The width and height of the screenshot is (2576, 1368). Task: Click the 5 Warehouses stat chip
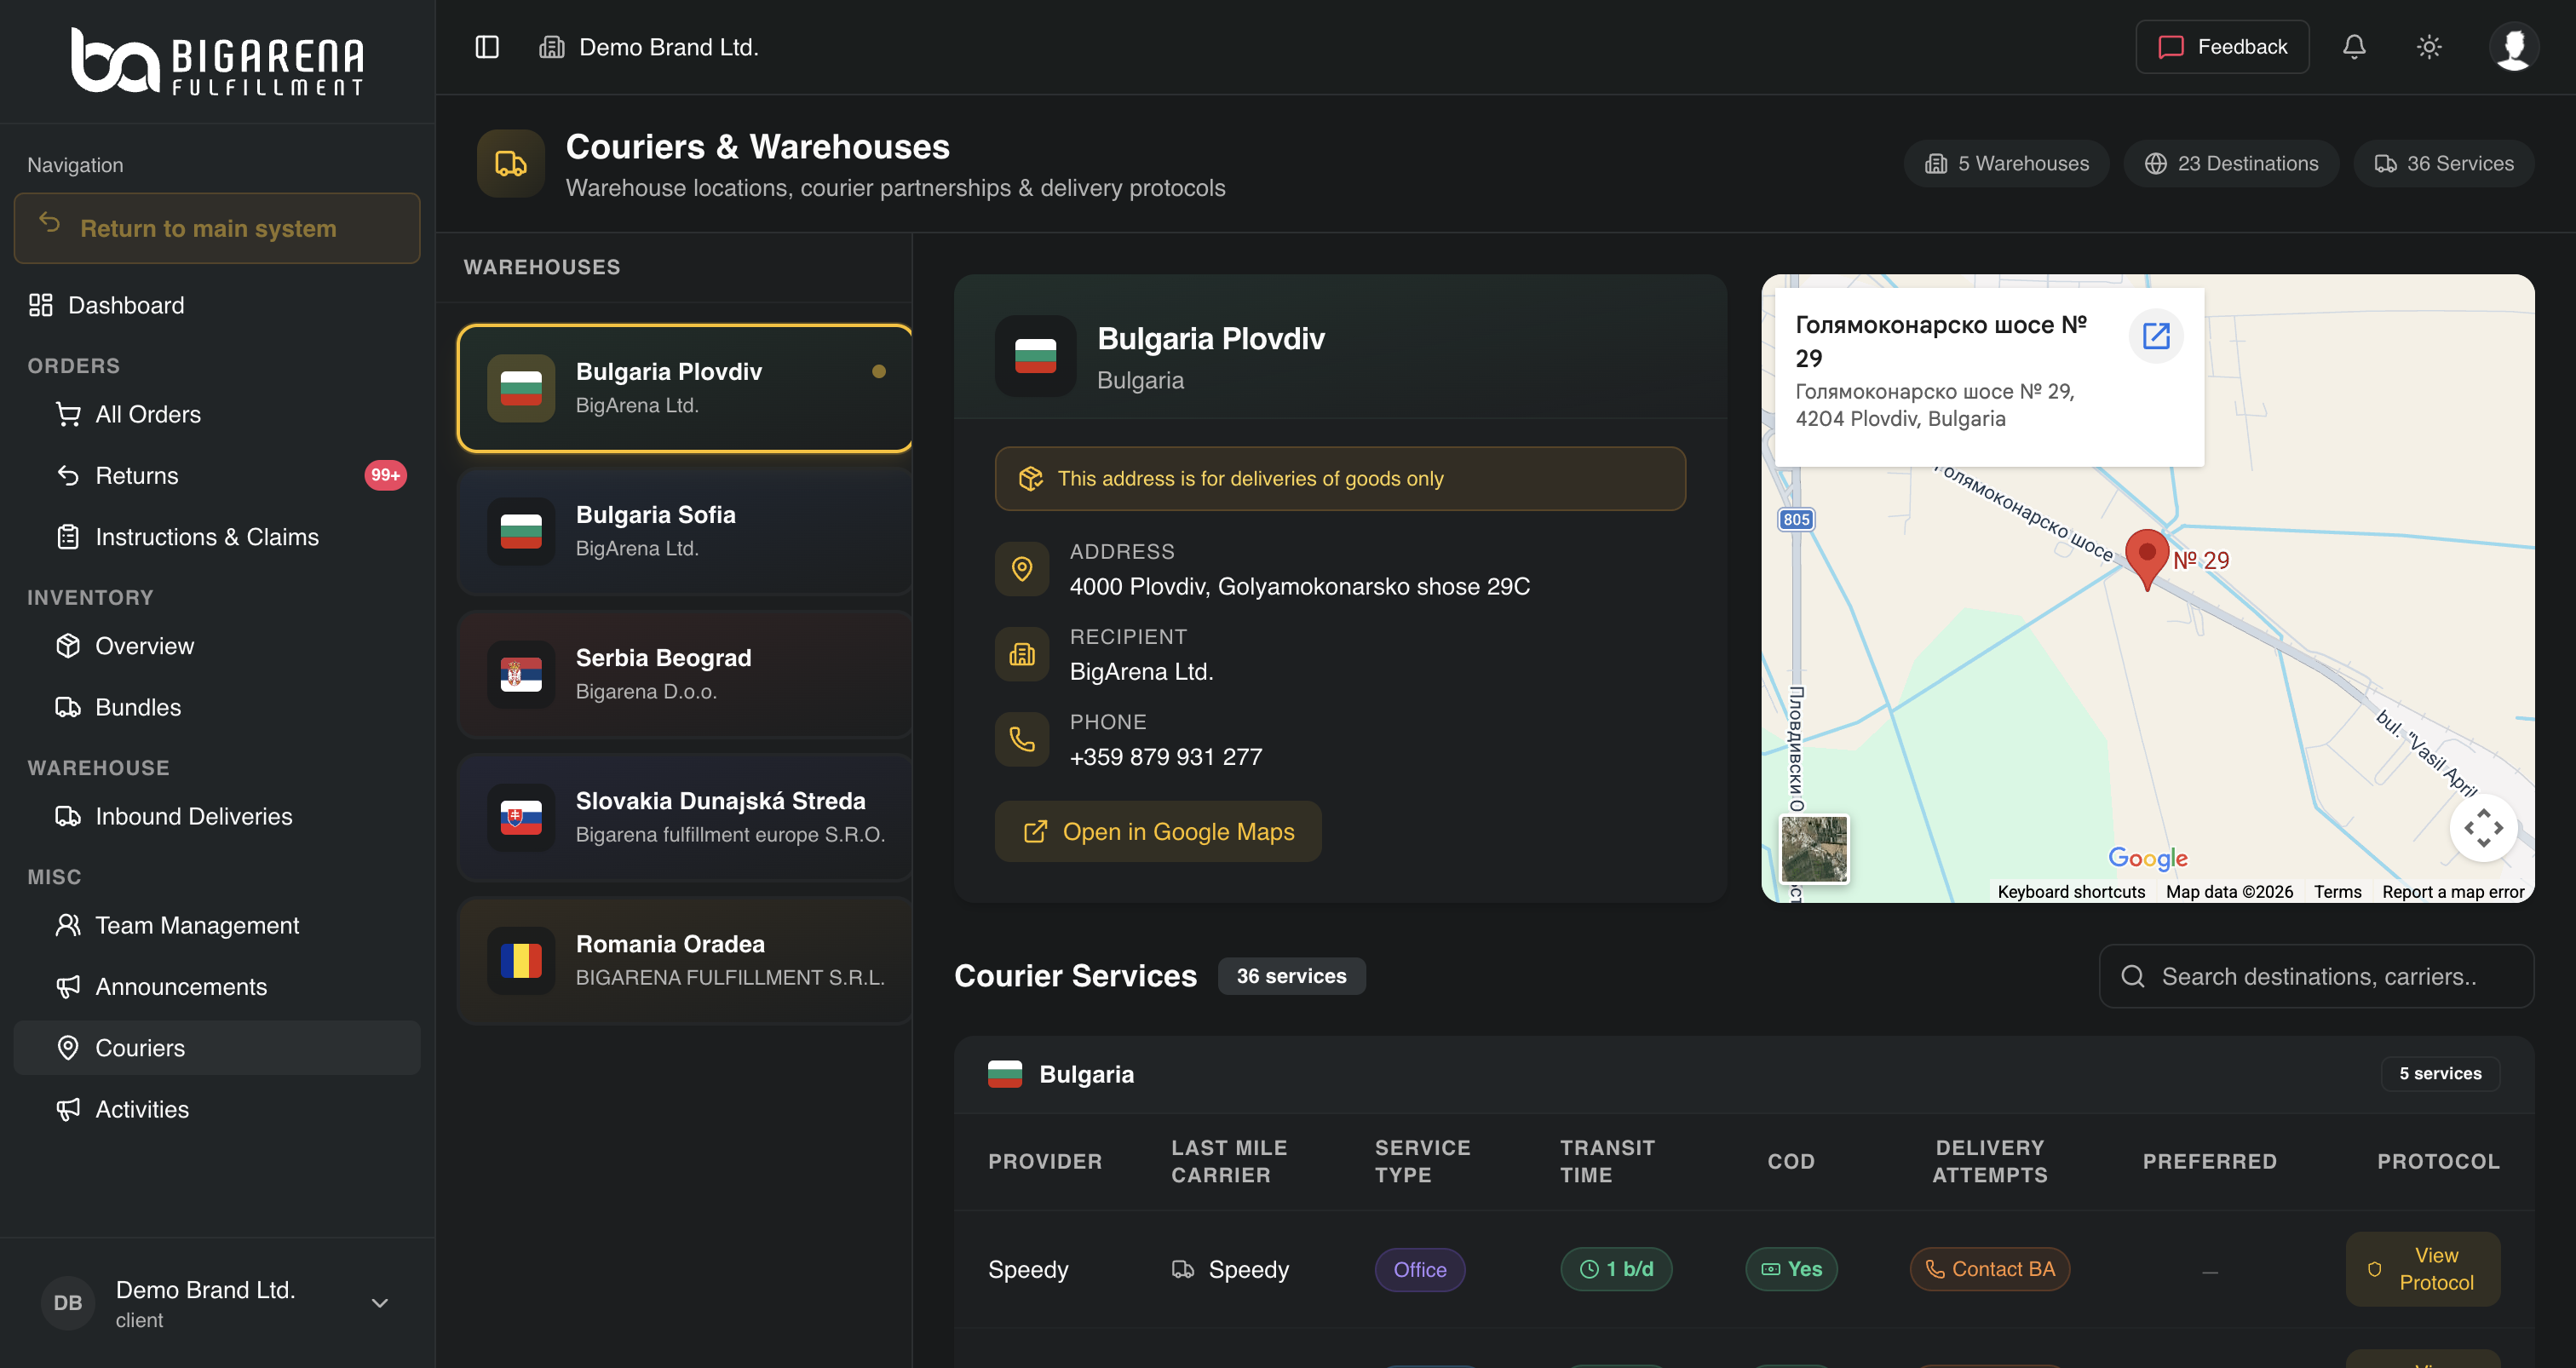tap(2007, 163)
